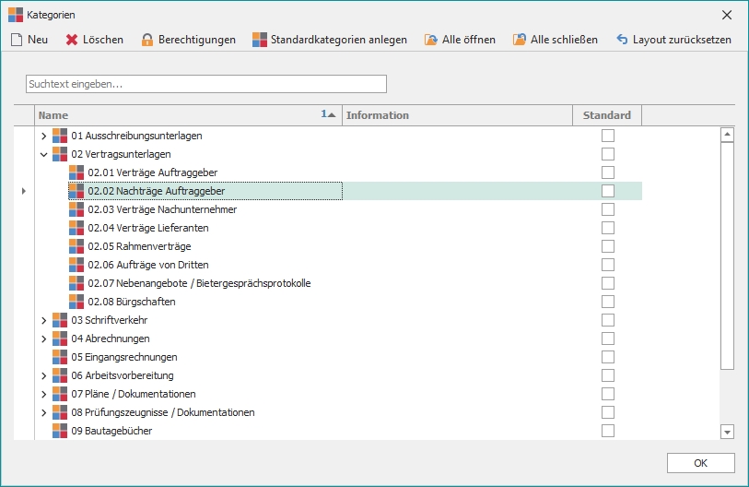Click category icon of 02.05 Rahmenverträge
749x487 pixels.
(76, 246)
